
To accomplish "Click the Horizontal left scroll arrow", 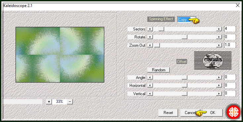I will [150, 86].
